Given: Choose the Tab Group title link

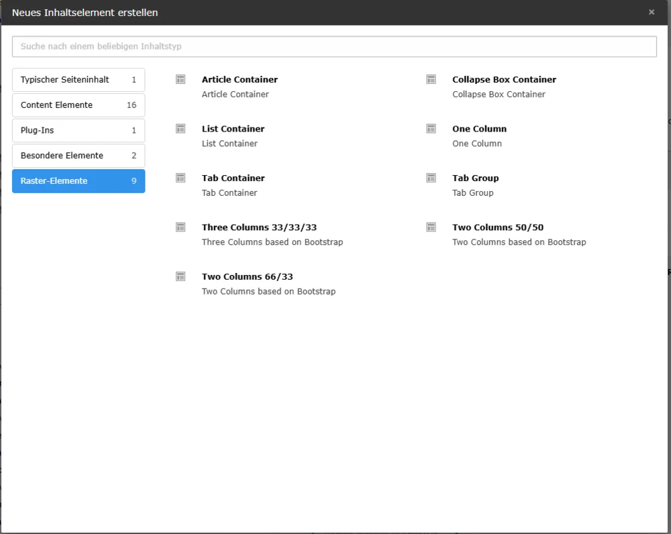Looking at the screenshot, I should tap(476, 178).
